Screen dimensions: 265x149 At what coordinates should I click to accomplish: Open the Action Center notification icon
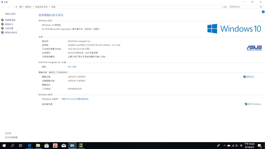[x=260, y=146]
